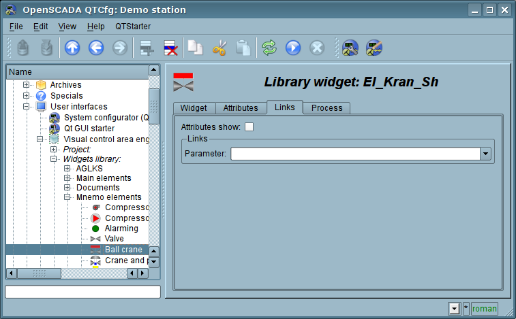Click the green Refresh arrows icon
This screenshot has width=516, height=319.
269,48
